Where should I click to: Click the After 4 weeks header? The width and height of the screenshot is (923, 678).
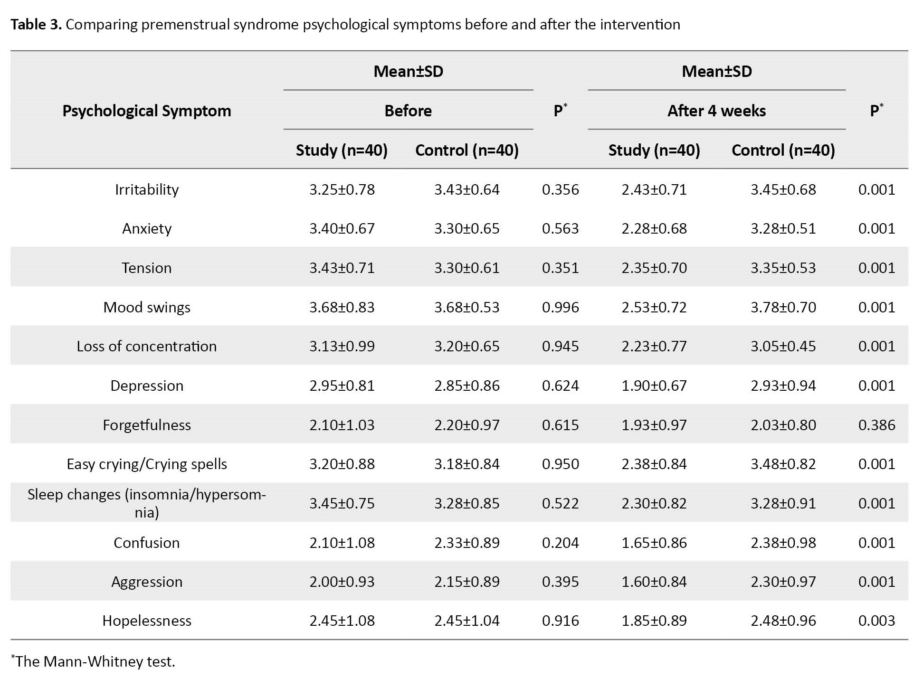coord(716,111)
